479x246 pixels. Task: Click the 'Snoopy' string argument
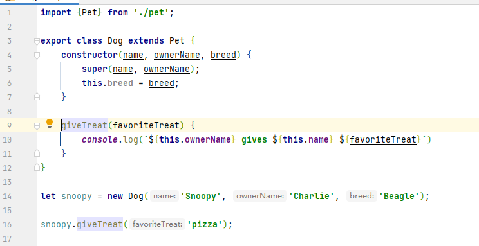[x=201, y=196]
